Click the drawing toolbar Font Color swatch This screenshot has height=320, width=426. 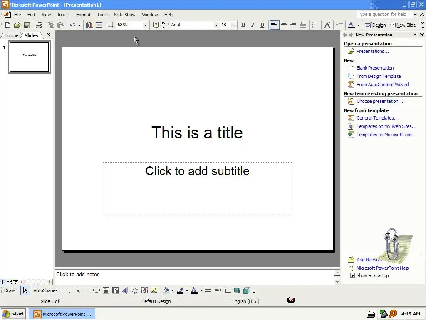tap(194, 290)
